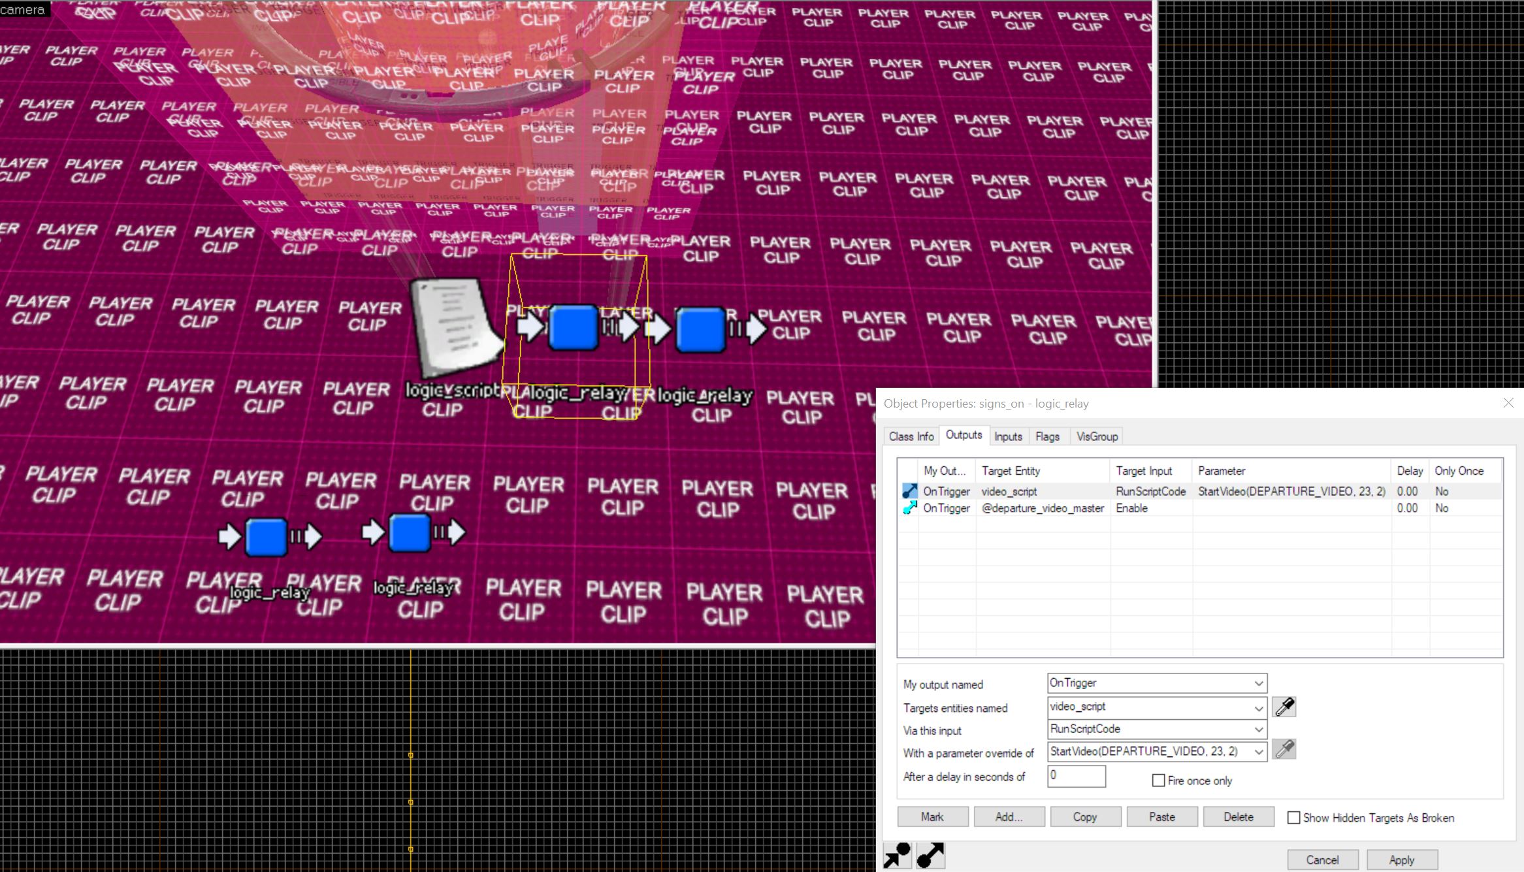Click the outgoing-arrow icon at dialog bottom
1524x872 pixels.
coord(931,855)
